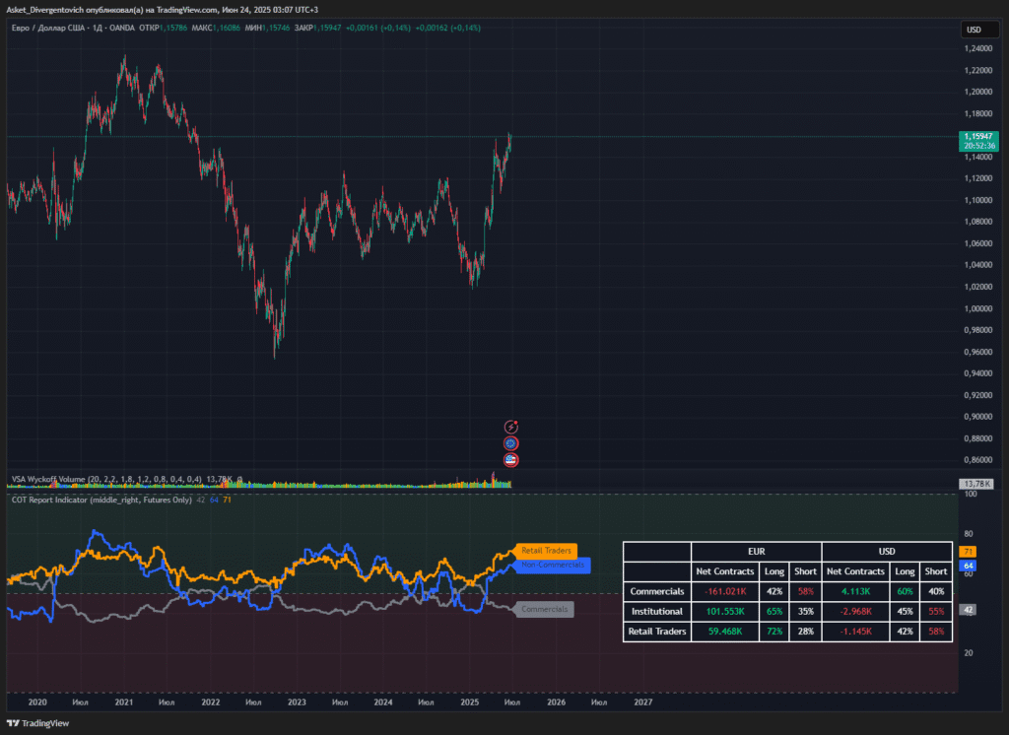Toggle visibility of the Commercials plot label
This screenshot has width=1009, height=735.
coord(543,609)
